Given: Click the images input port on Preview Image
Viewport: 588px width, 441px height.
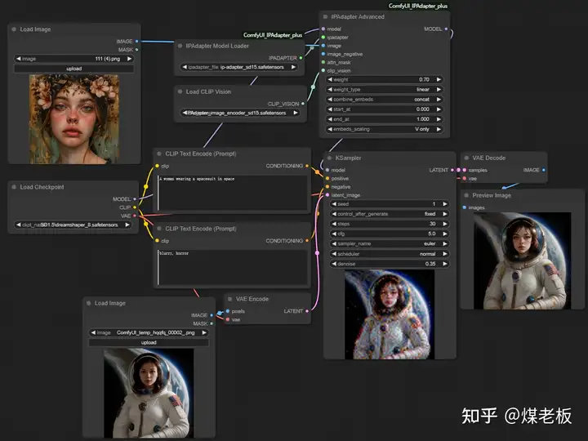Looking at the screenshot, I should pyautogui.click(x=465, y=207).
